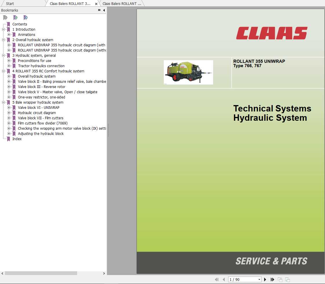Go to the previous page arrow
325x284 pixels.
(224, 279)
